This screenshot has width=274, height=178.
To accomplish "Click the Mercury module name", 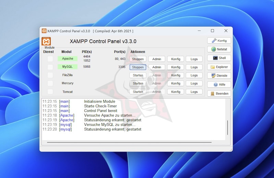I will [x=67, y=83].
